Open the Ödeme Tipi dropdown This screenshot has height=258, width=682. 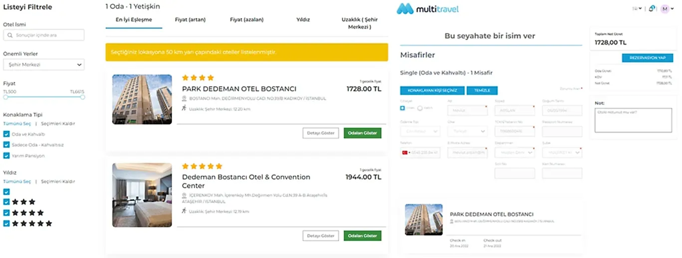(x=420, y=131)
